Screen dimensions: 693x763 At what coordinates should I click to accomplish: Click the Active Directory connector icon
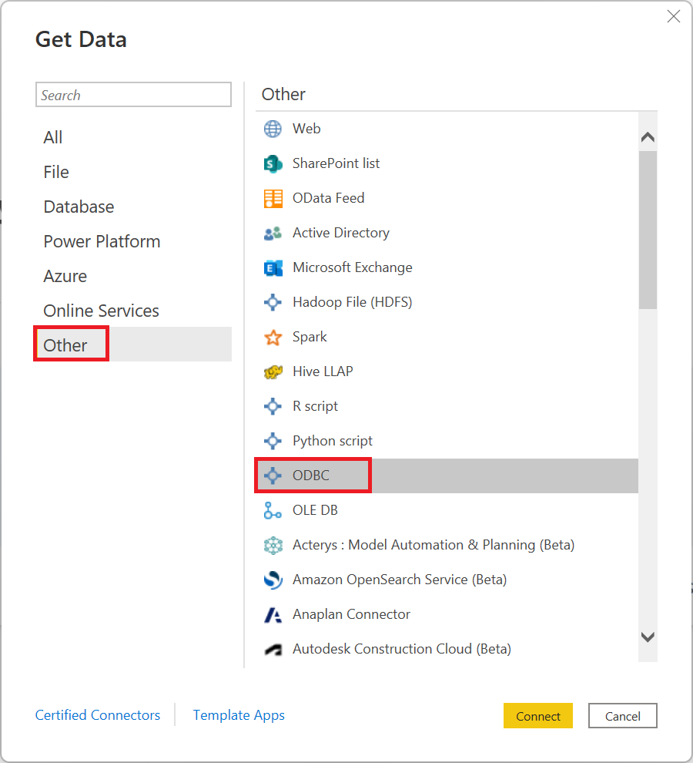pyautogui.click(x=273, y=233)
